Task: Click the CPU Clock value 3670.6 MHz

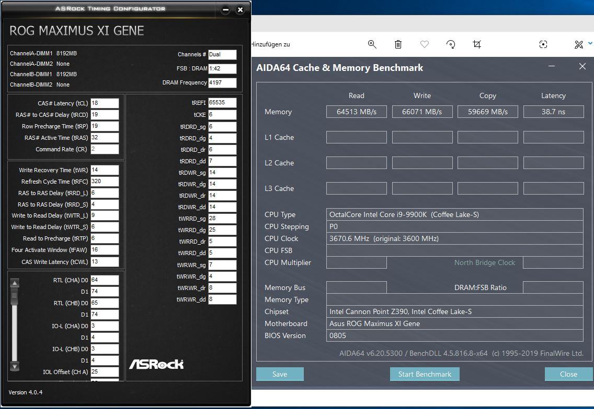Action: pos(454,238)
